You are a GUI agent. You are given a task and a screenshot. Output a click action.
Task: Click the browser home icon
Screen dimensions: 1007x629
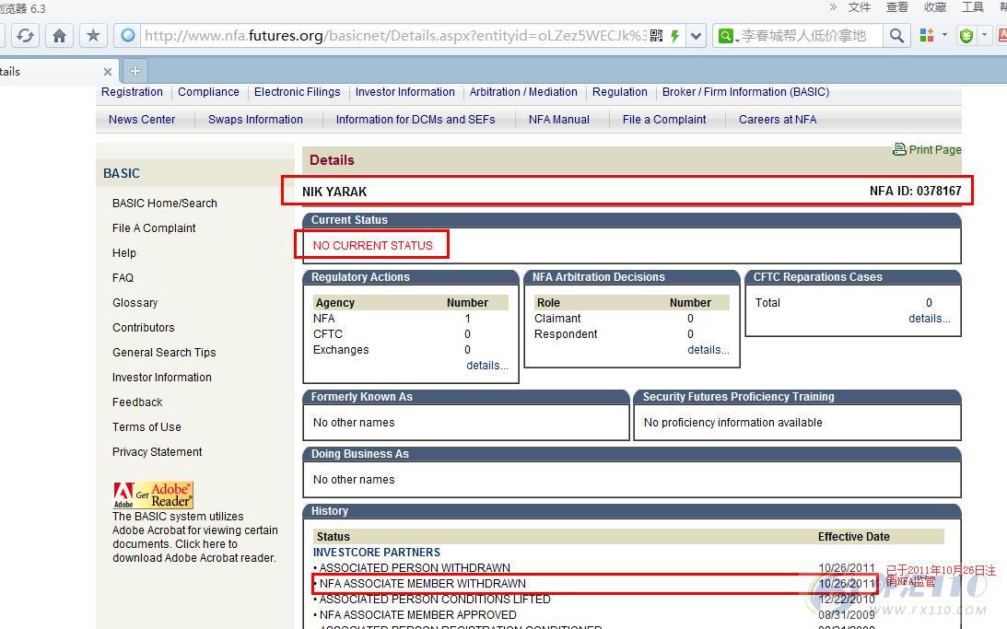(x=59, y=35)
